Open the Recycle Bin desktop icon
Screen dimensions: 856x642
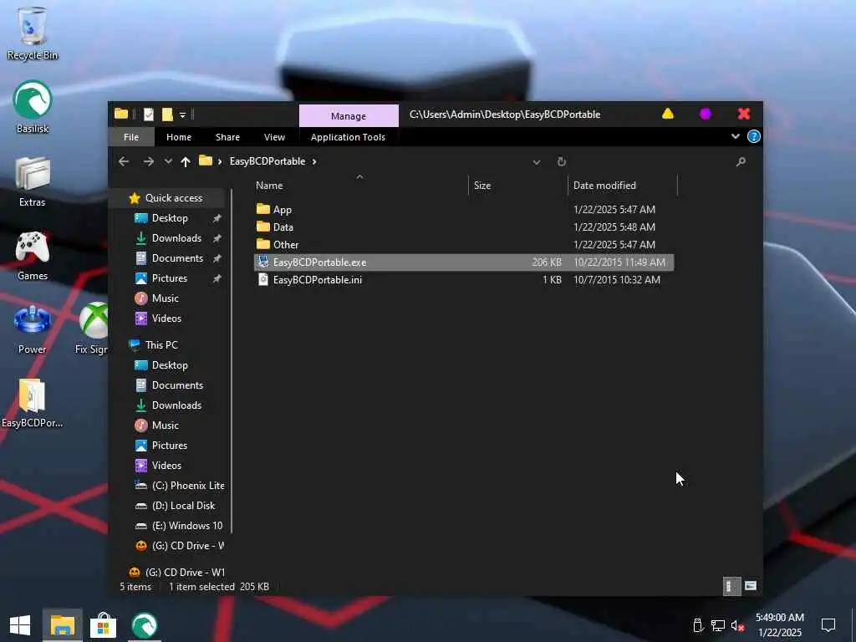point(33,33)
